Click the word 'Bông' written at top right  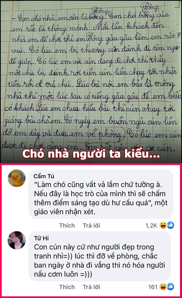tap(149, 8)
